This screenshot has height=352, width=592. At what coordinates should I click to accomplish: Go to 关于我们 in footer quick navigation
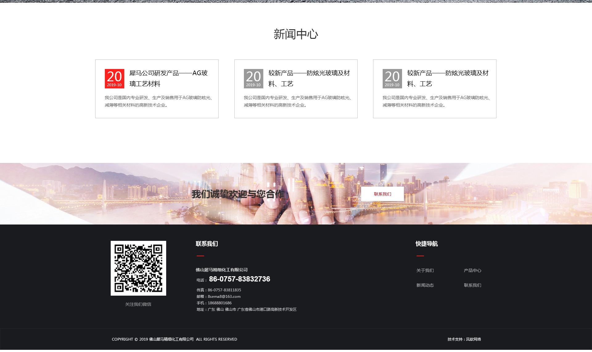click(x=425, y=270)
